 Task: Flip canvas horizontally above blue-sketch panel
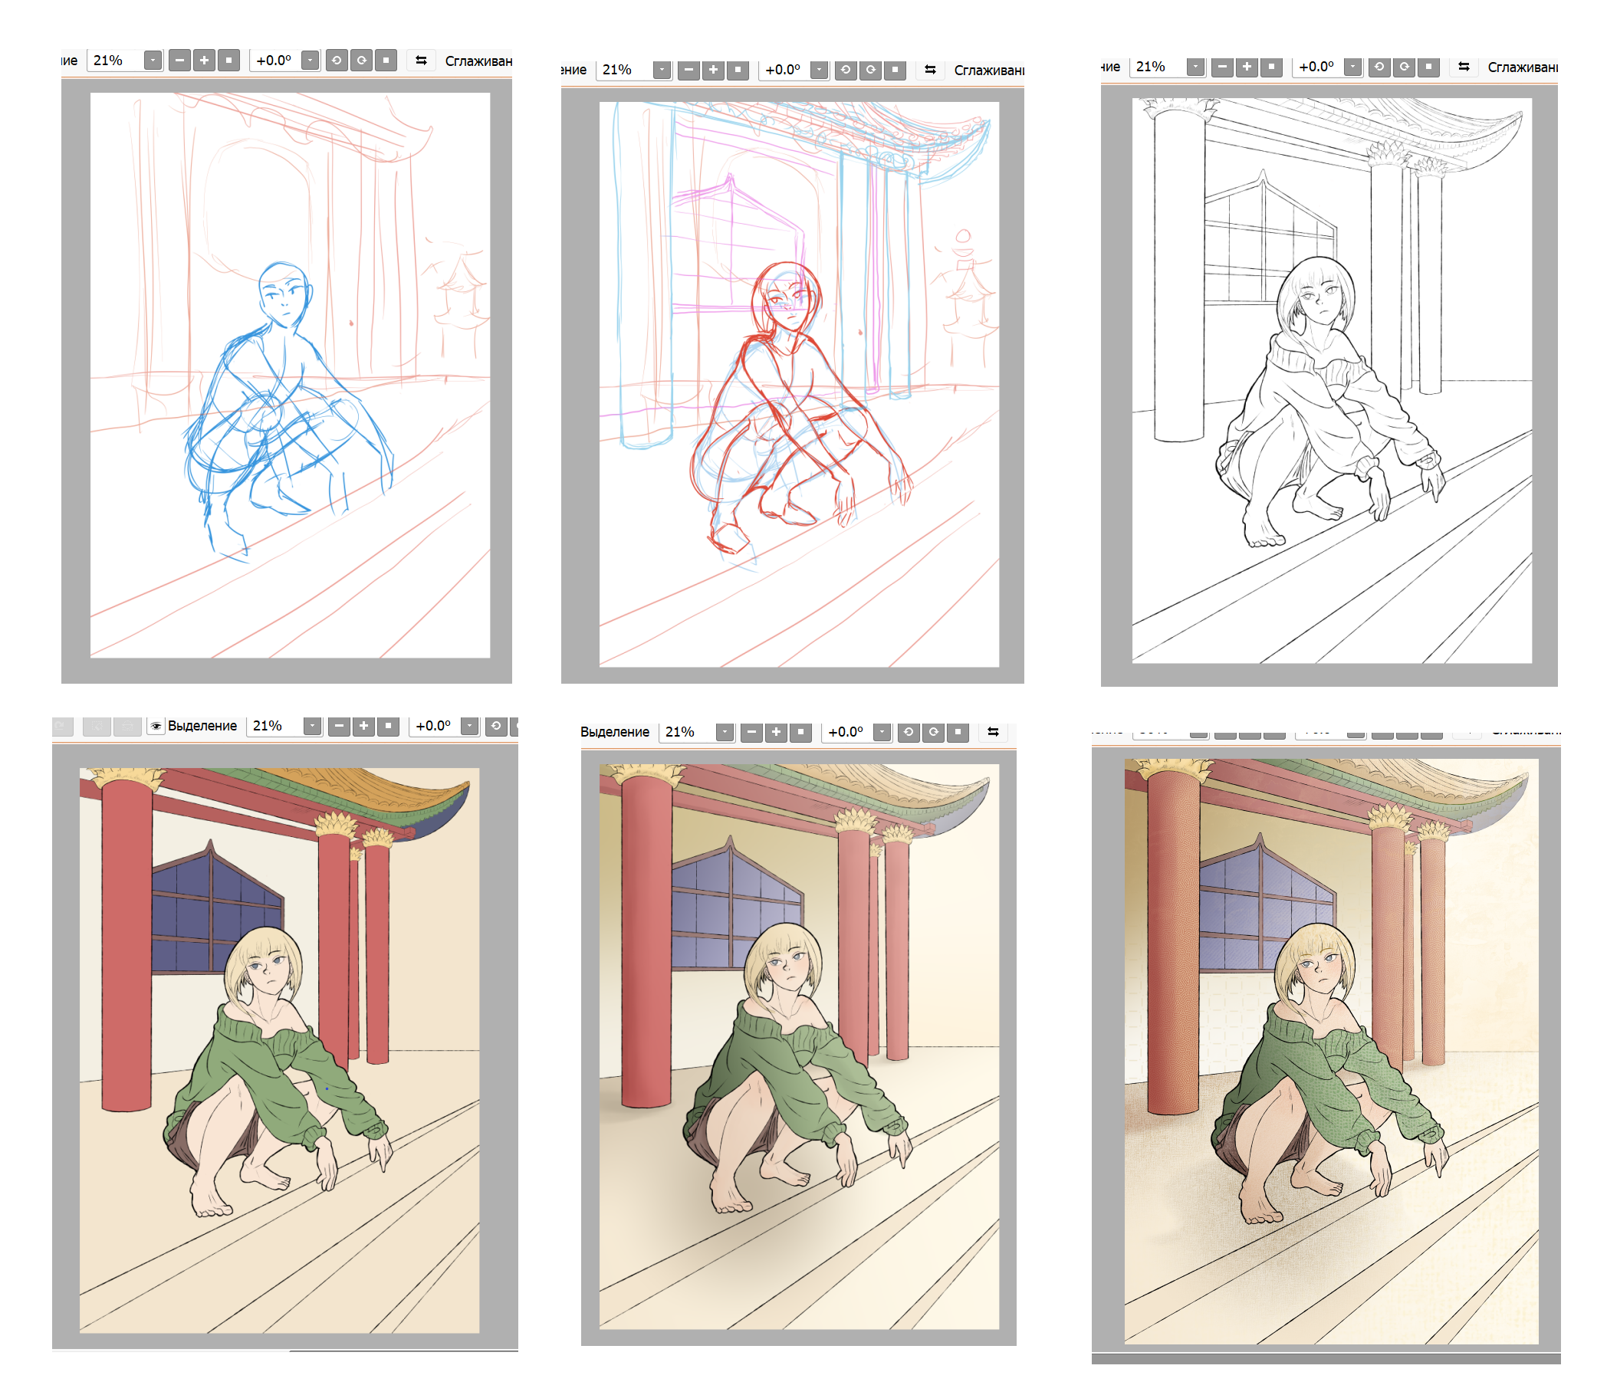pos(421,61)
